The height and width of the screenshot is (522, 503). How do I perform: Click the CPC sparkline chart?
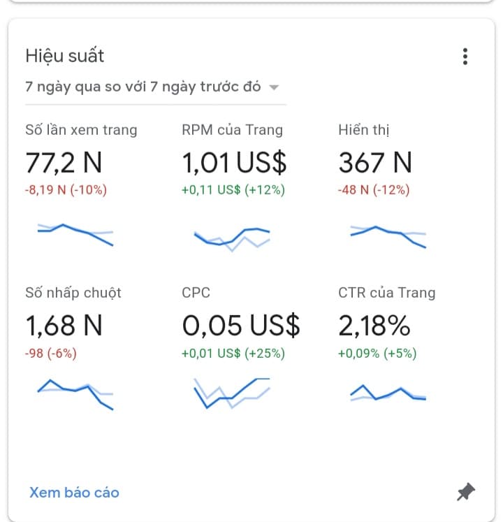click(232, 393)
